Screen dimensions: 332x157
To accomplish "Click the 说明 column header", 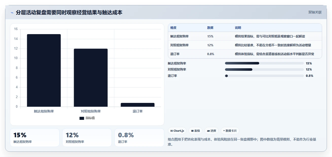I will (x=238, y=28).
